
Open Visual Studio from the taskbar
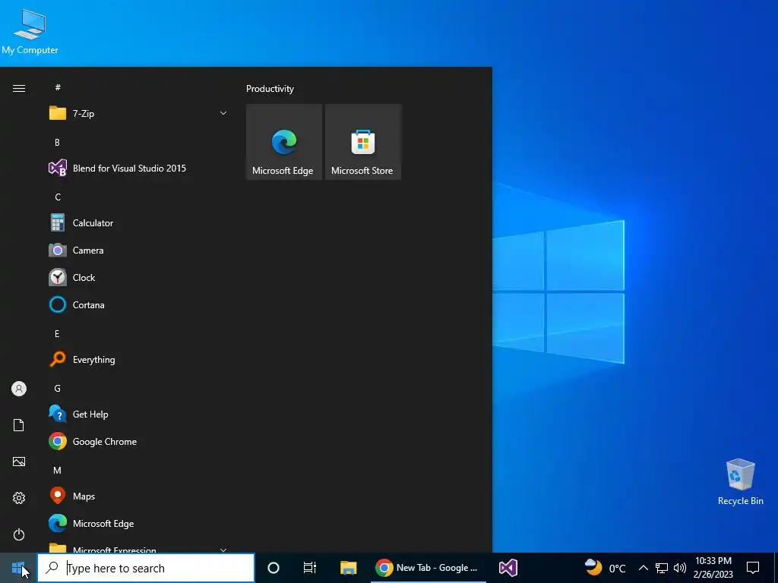pyautogui.click(x=508, y=568)
